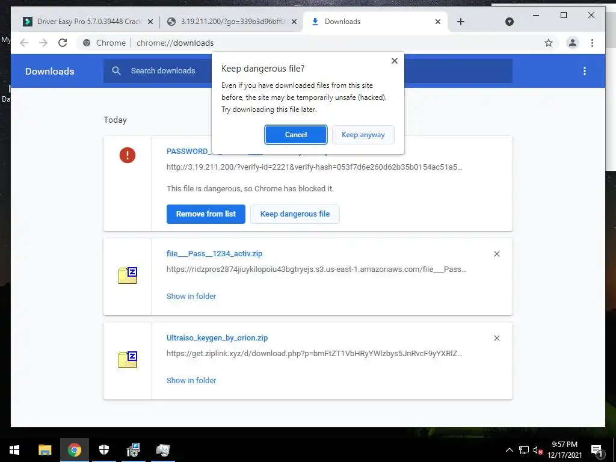Click the search magnifier icon
The height and width of the screenshot is (462, 616).
click(116, 71)
